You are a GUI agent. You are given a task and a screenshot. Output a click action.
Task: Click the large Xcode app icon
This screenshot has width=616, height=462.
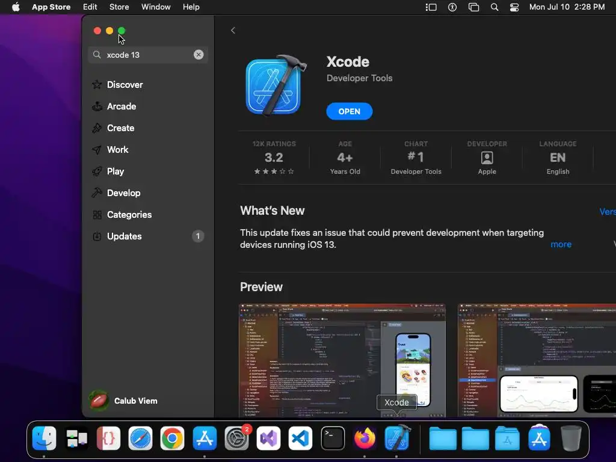(276, 85)
